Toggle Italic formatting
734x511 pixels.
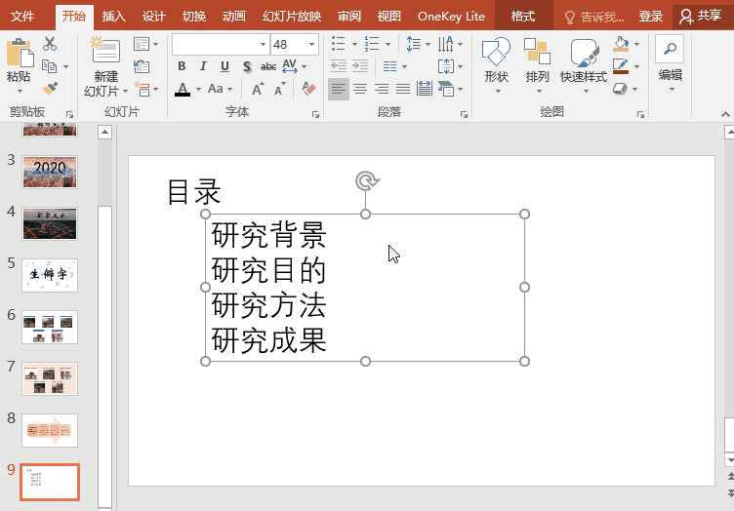coord(203,67)
